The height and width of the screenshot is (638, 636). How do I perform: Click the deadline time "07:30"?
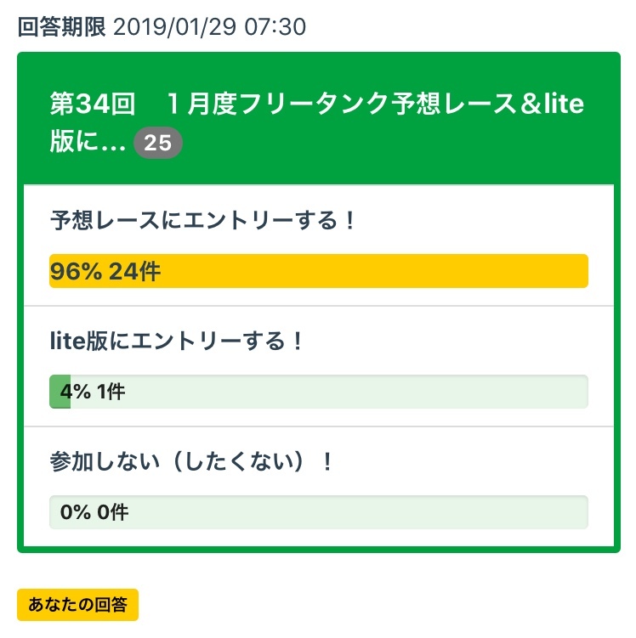[275, 27]
